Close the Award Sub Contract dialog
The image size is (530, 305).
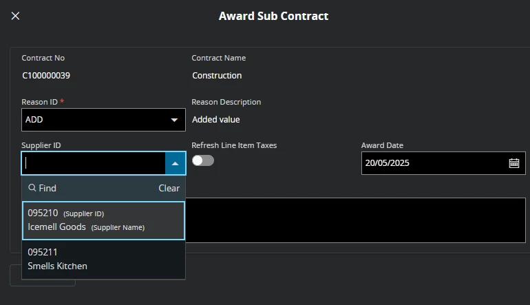15,16
